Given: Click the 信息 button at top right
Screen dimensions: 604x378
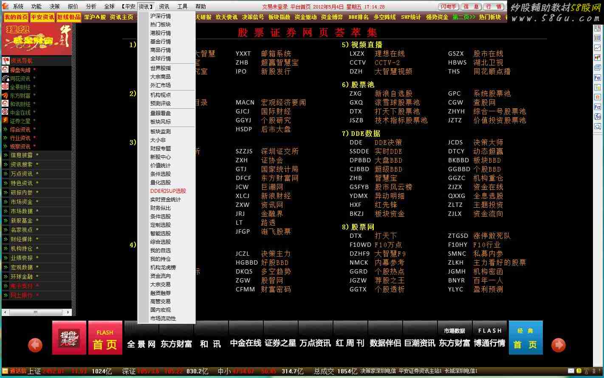Looking at the screenshot, I should coord(471,6).
